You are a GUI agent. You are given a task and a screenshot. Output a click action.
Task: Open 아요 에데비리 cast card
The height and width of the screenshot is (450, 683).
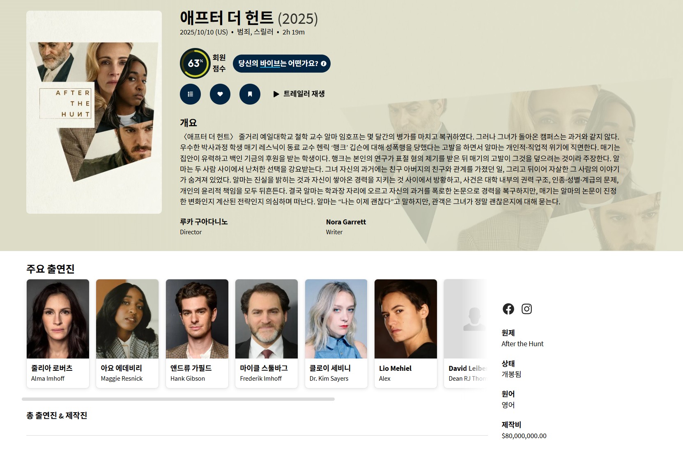127,334
